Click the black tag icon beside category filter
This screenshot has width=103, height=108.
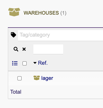(x=13, y=35)
